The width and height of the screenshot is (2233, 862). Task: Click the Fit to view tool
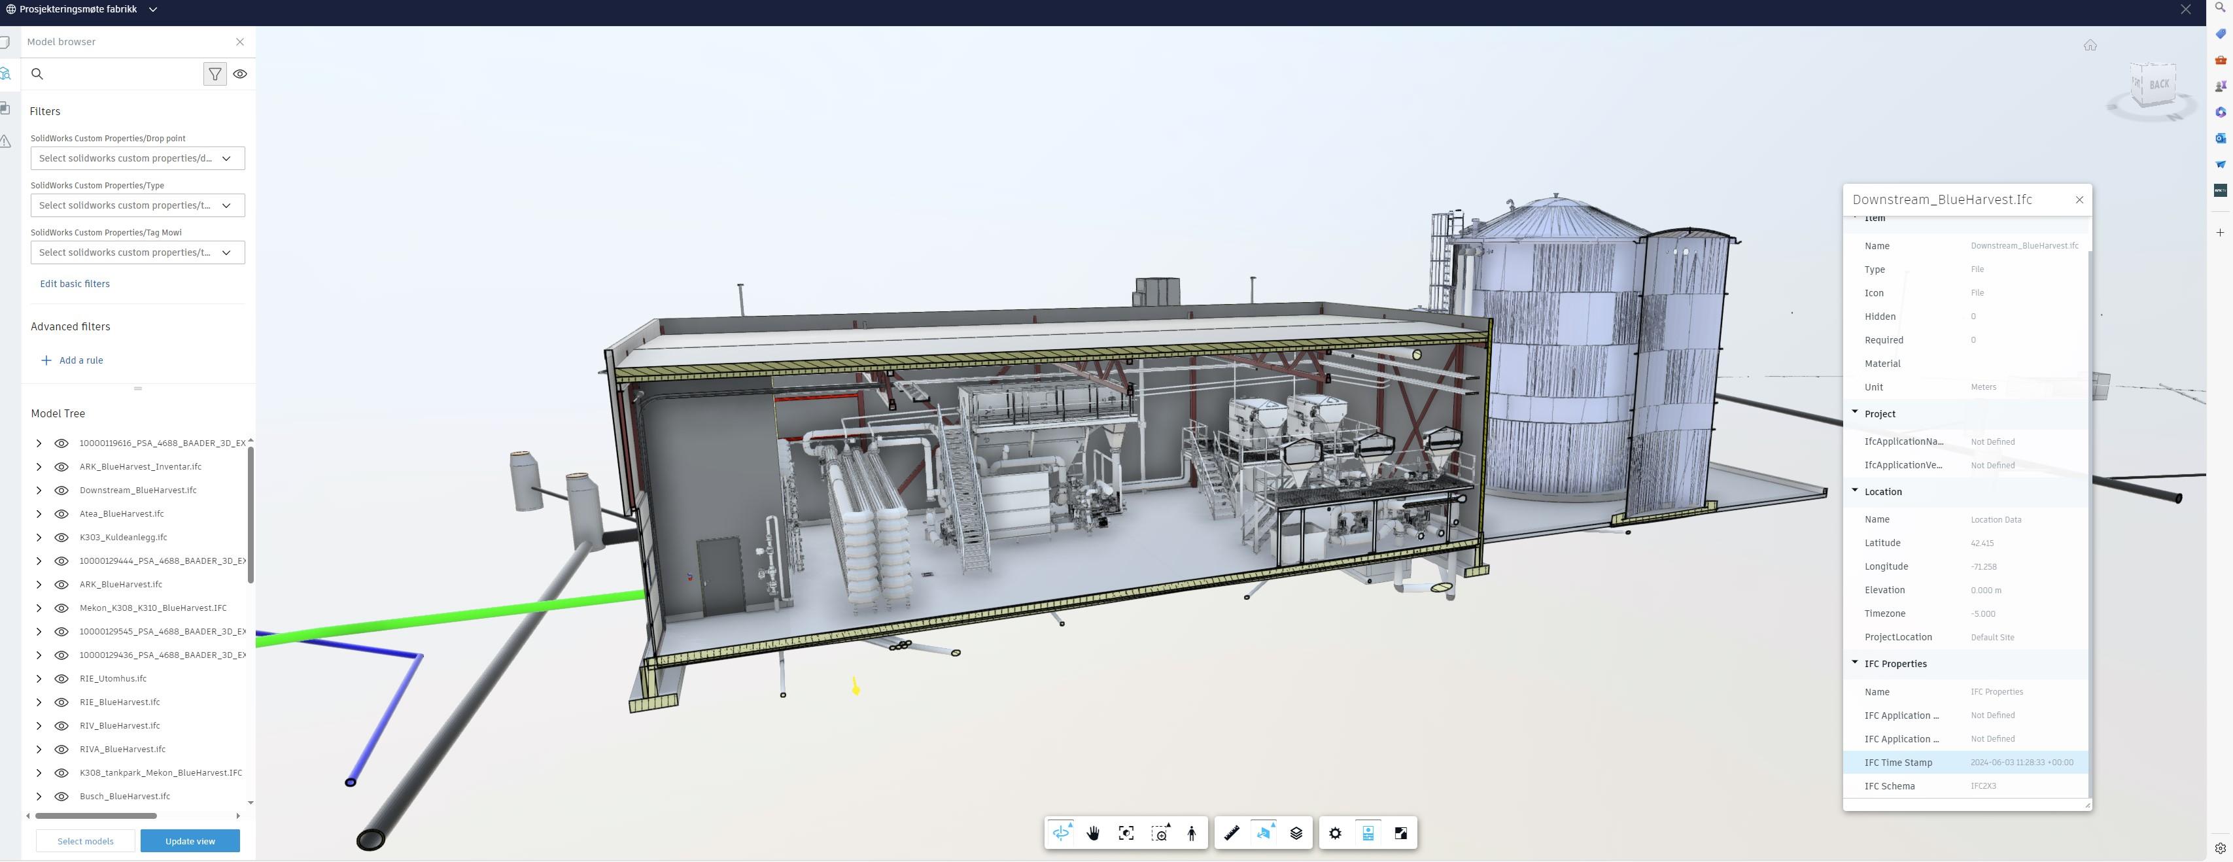(x=1126, y=833)
